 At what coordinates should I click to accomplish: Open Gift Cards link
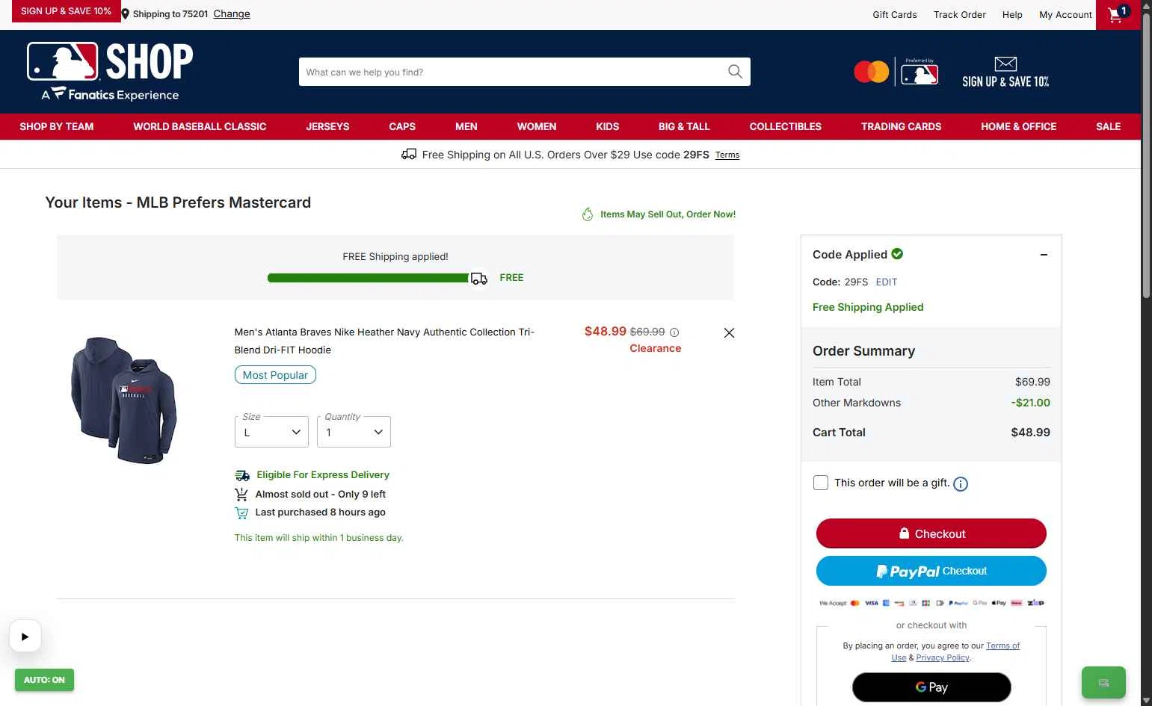895,15
